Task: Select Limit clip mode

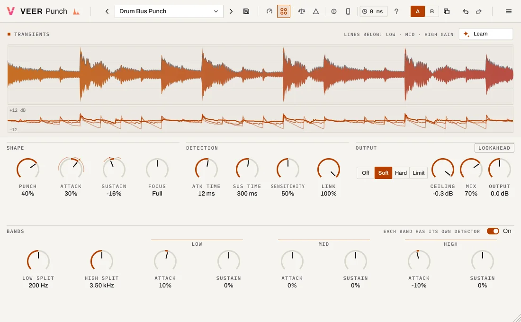Action: coord(418,173)
